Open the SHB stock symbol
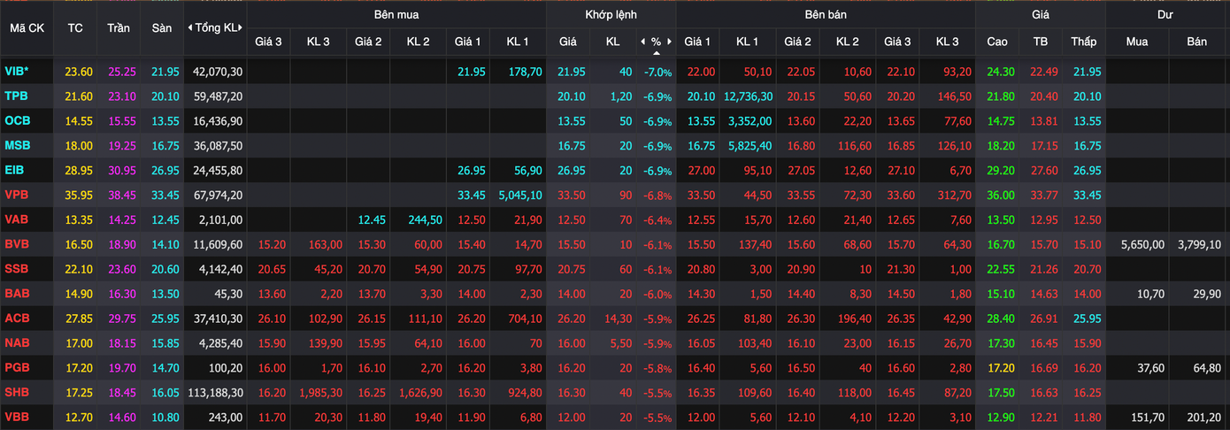The width and height of the screenshot is (1230, 430). 17,392
